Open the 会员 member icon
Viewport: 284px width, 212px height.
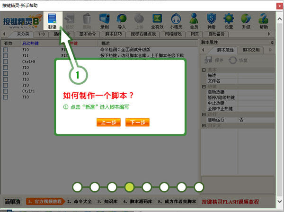(x=194, y=21)
